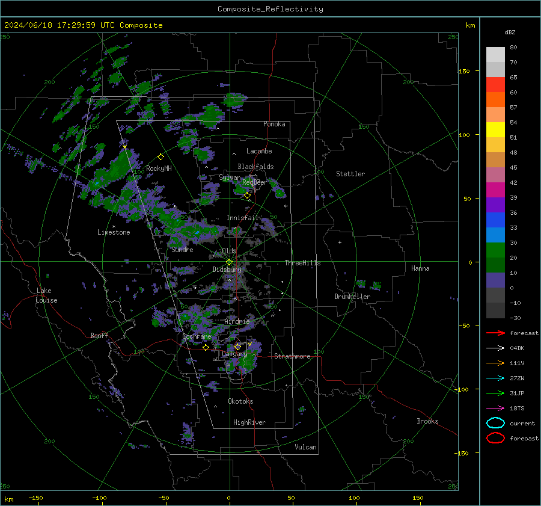Click the Limestone label on map

tap(114, 232)
